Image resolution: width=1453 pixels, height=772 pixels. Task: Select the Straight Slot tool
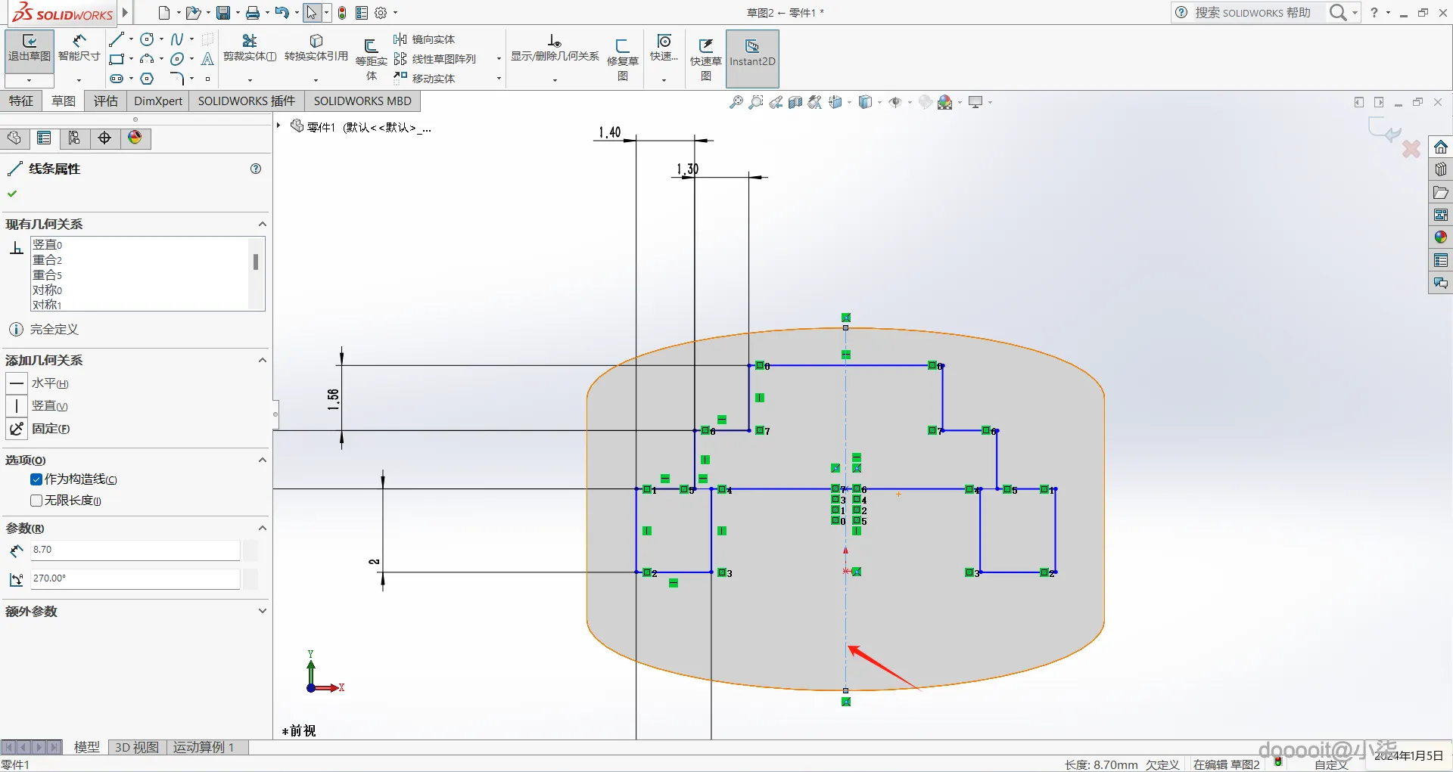116,79
